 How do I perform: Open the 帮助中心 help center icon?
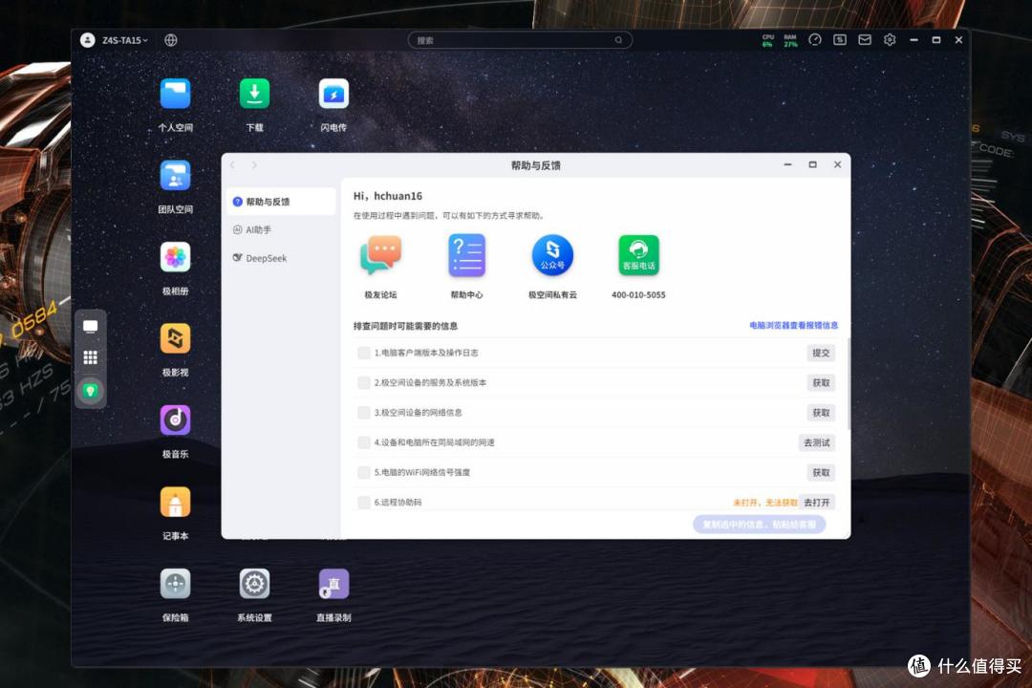[x=466, y=255]
